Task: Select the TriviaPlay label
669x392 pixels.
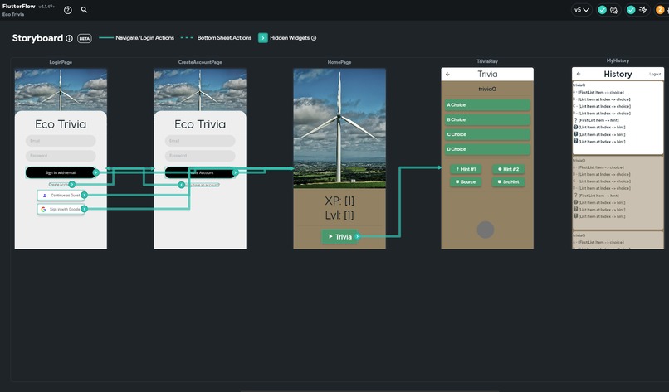Action: coord(487,61)
